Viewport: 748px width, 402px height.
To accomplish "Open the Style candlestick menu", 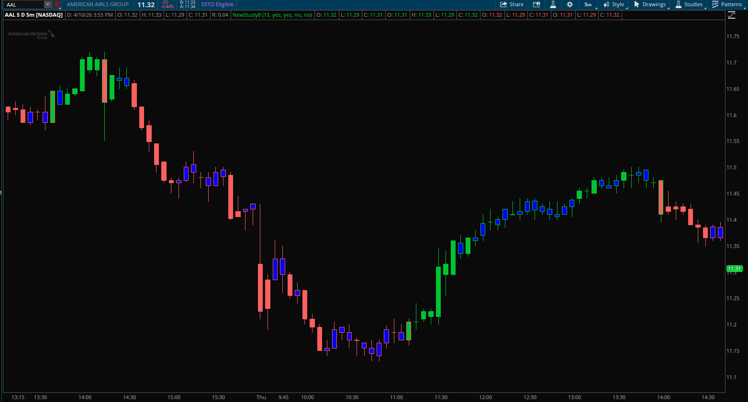I will click(614, 4).
